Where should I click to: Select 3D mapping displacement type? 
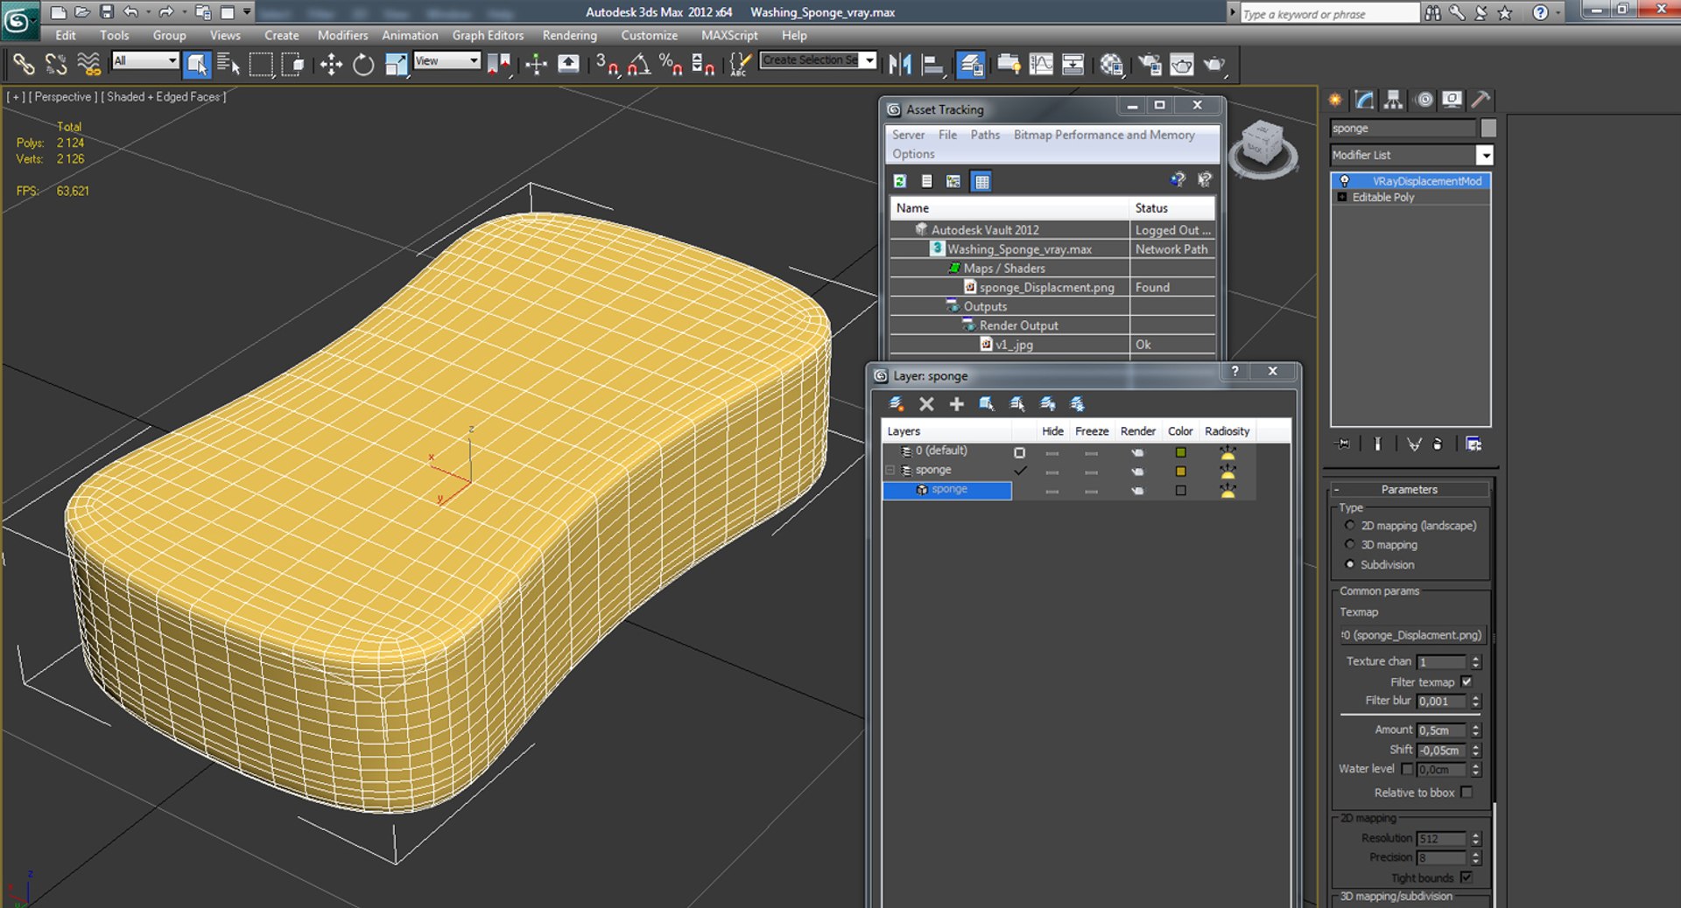[1349, 545]
